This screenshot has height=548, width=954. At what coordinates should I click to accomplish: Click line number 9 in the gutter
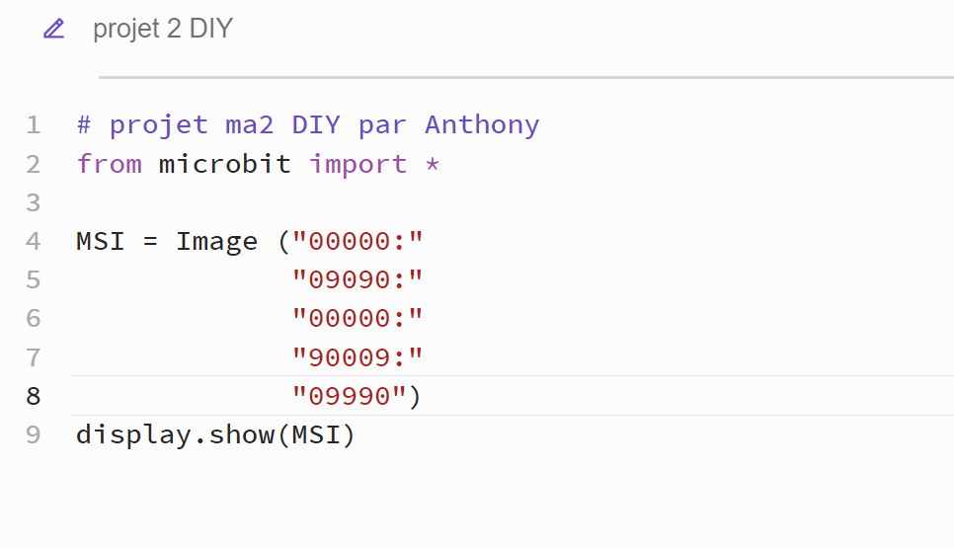[34, 434]
